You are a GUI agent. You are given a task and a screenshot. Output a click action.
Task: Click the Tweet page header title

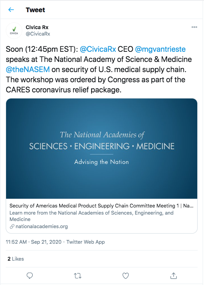point(35,10)
